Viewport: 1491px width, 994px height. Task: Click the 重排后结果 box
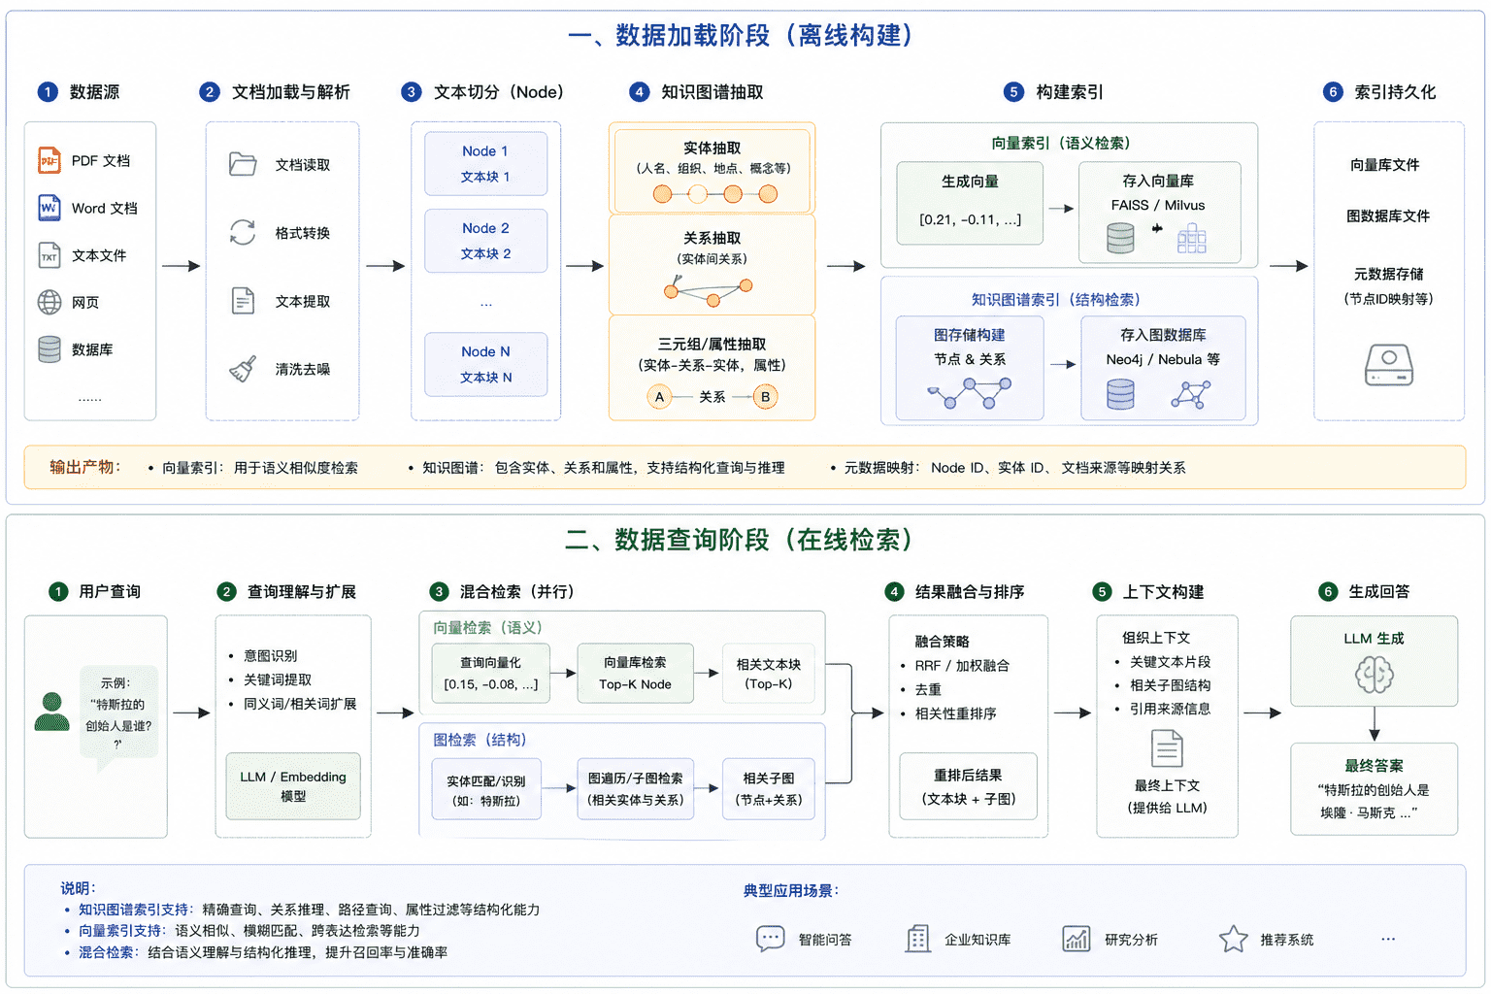point(968,787)
